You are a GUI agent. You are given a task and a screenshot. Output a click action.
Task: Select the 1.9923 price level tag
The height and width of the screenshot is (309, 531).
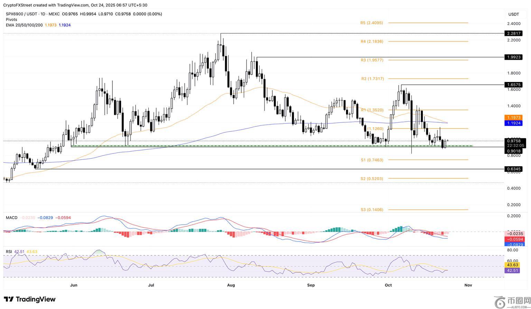tap(513, 57)
